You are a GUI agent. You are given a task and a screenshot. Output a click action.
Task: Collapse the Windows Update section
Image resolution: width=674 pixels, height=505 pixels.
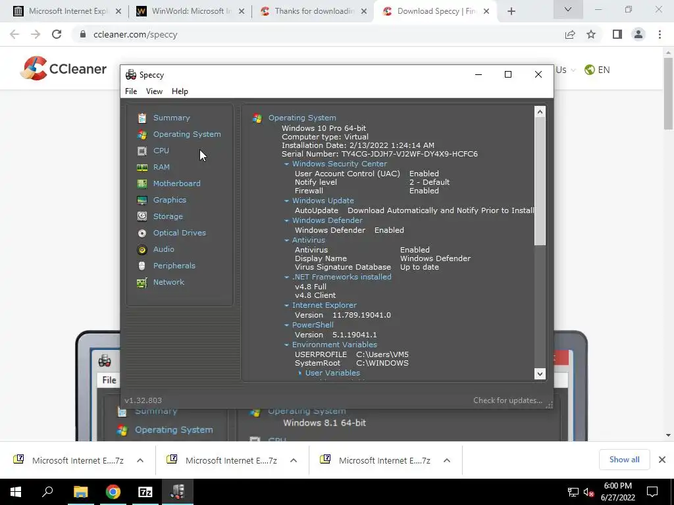[x=286, y=201]
